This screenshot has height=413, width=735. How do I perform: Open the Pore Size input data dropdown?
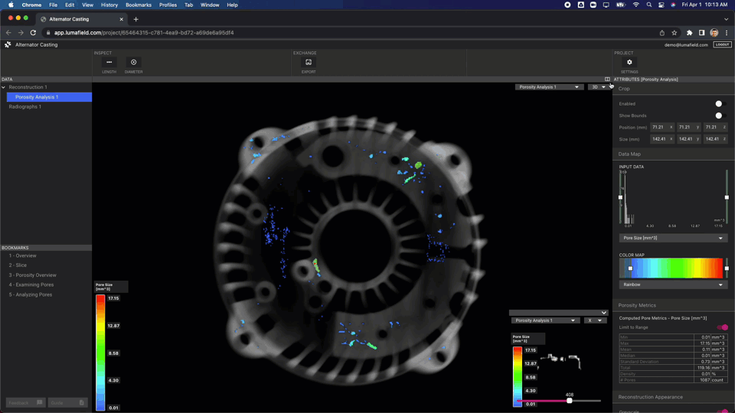673,238
